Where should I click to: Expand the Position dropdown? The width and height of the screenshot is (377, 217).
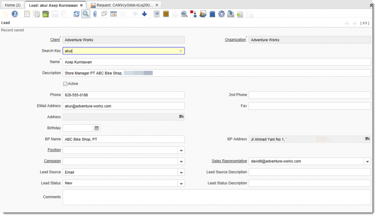tap(181, 150)
